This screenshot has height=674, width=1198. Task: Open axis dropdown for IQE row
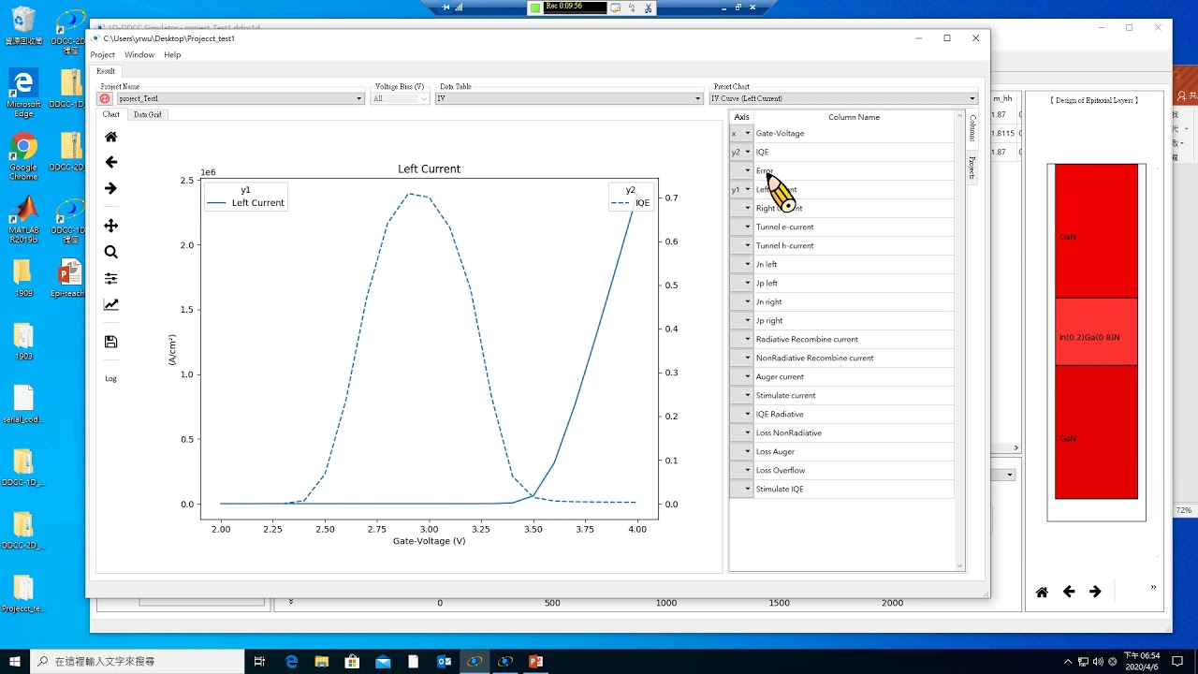741,152
